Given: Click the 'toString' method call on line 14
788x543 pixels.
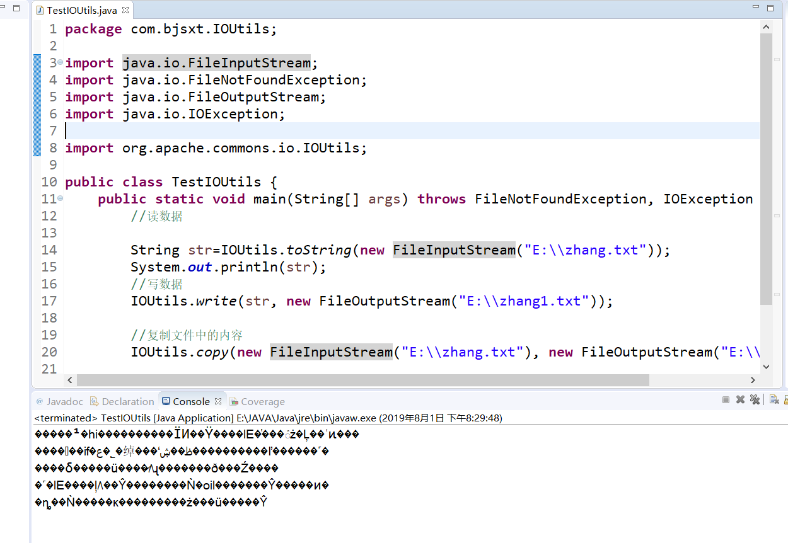Looking at the screenshot, I should tap(319, 250).
